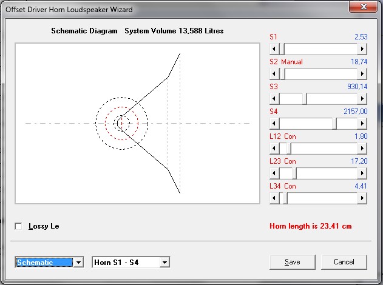Click the L23 Con slider thumb

tap(294, 173)
